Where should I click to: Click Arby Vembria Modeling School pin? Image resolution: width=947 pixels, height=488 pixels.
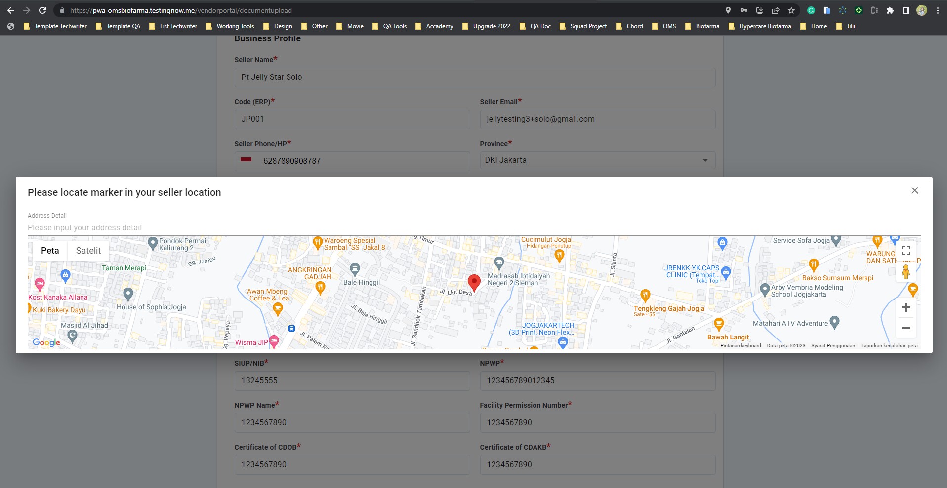point(764,290)
